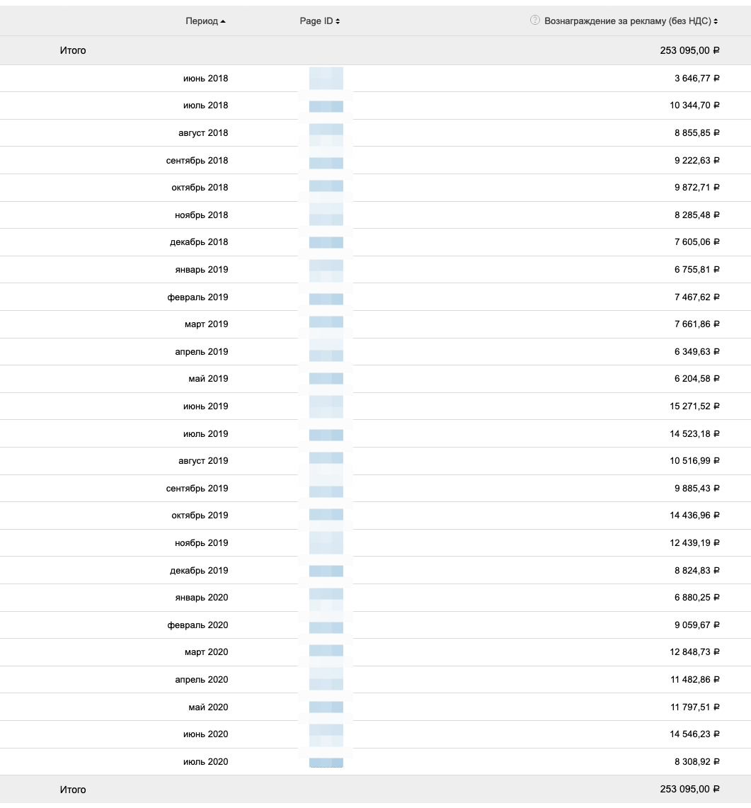
Task: Click the март 2019 period label
Action: 206,324
